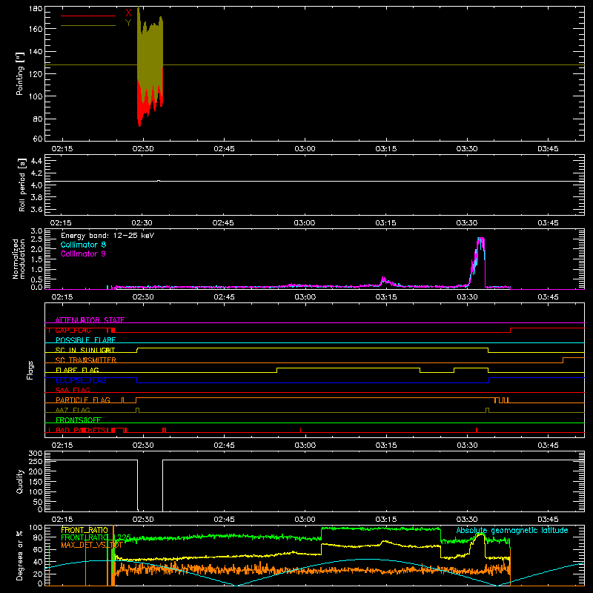
Task: Click '02:45' tick under Roll period plot
Action: [x=223, y=223]
